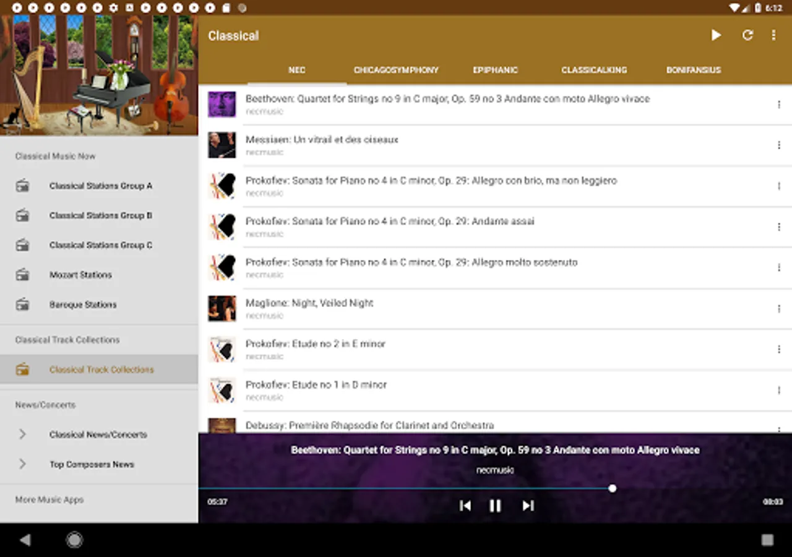Open options for Messiaen: Un vitrail et des oiseaux
This screenshot has width=792, height=557.
[778, 145]
